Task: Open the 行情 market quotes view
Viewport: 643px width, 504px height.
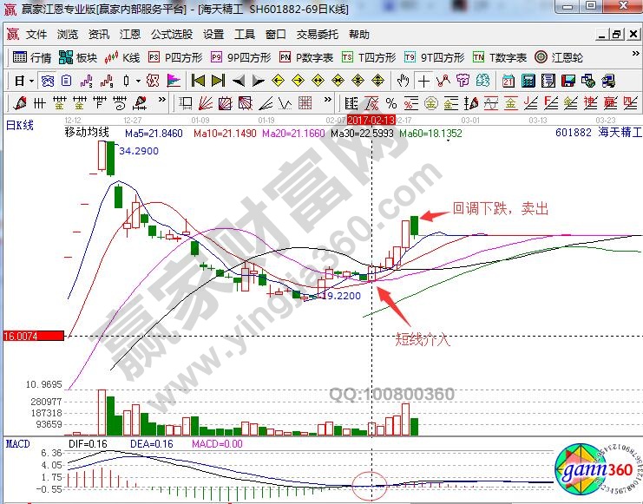Action: pos(33,58)
